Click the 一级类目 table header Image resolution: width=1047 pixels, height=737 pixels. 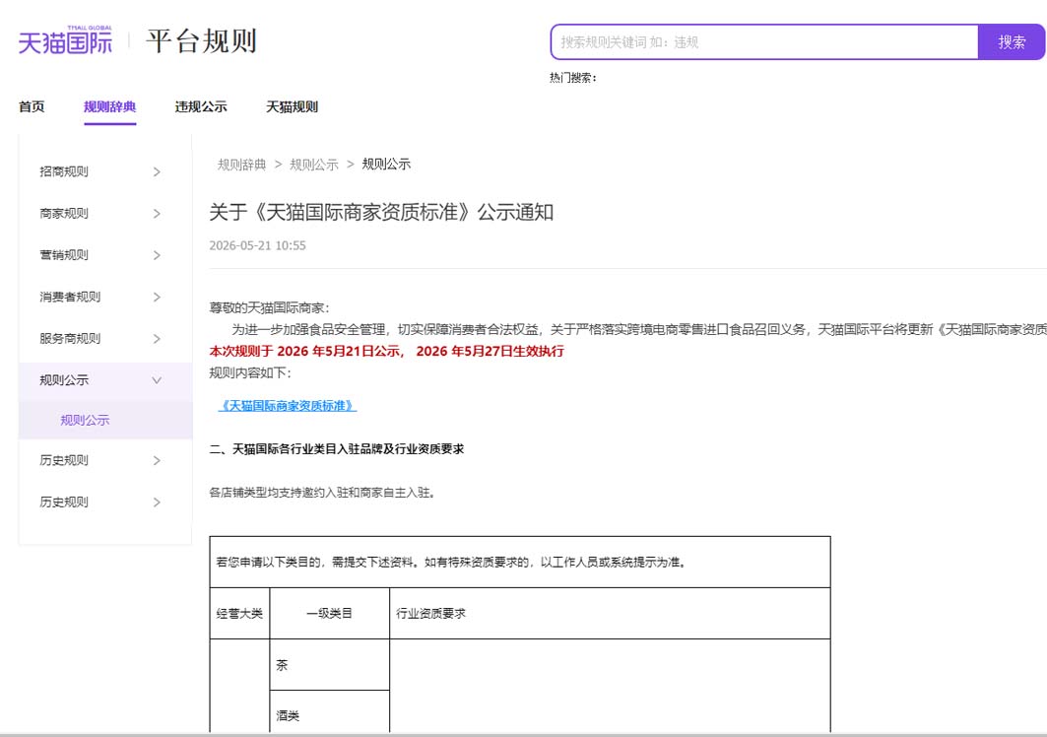point(329,614)
